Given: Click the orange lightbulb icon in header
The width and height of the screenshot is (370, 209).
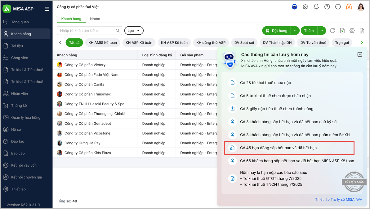Looking at the screenshot, I should 349,7.
